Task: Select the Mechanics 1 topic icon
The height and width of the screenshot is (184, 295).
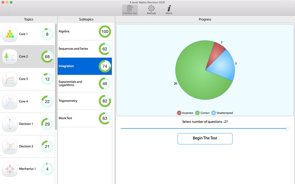Action: (10, 169)
